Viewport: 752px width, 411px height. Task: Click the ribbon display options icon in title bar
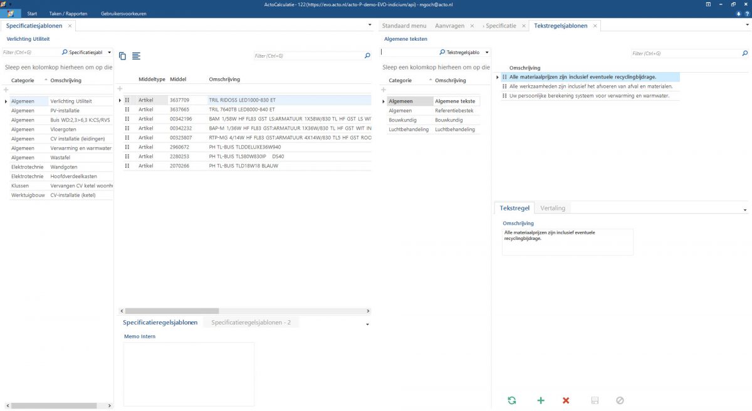[709, 4]
